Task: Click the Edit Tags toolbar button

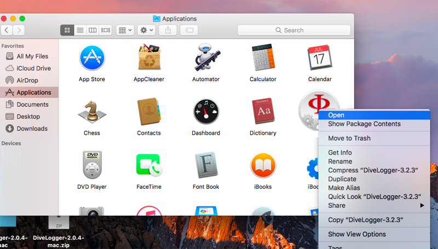Action: tap(189, 30)
